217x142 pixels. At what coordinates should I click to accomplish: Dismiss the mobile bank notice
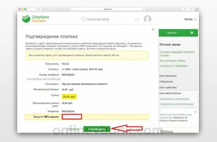pos(195,112)
